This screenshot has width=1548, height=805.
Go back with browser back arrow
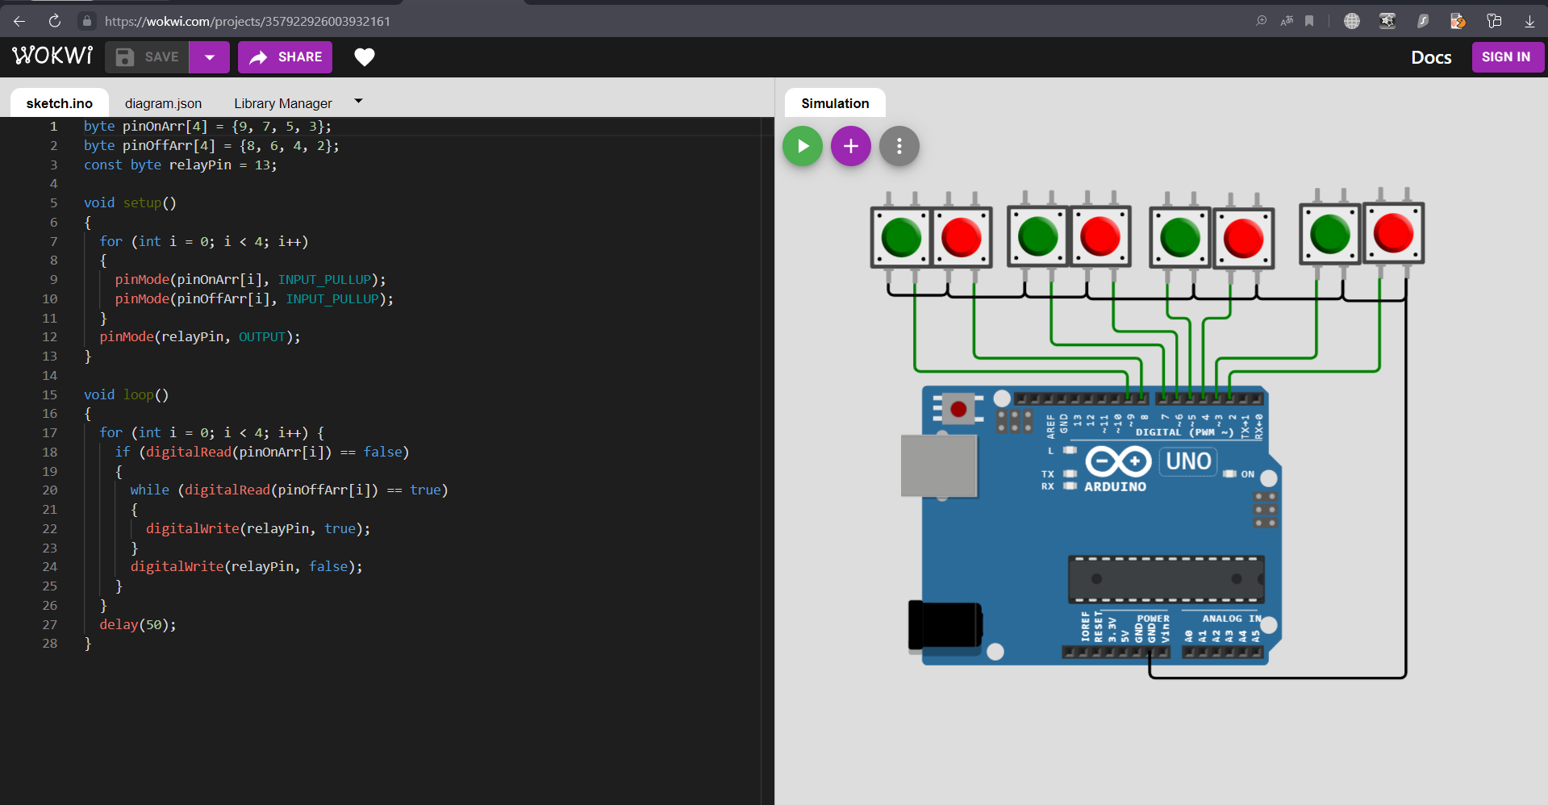[x=19, y=21]
